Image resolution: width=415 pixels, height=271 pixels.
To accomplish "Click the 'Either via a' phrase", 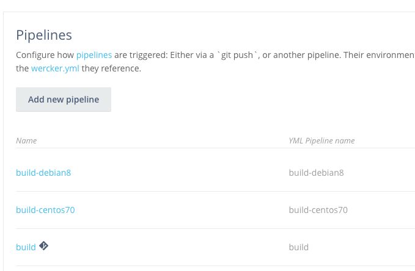I will pyautogui.click(x=192, y=55).
